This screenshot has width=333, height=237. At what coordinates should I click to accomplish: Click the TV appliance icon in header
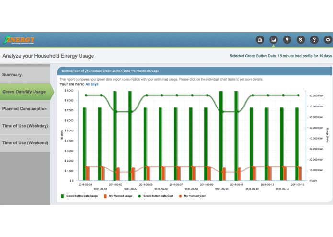[260, 40]
